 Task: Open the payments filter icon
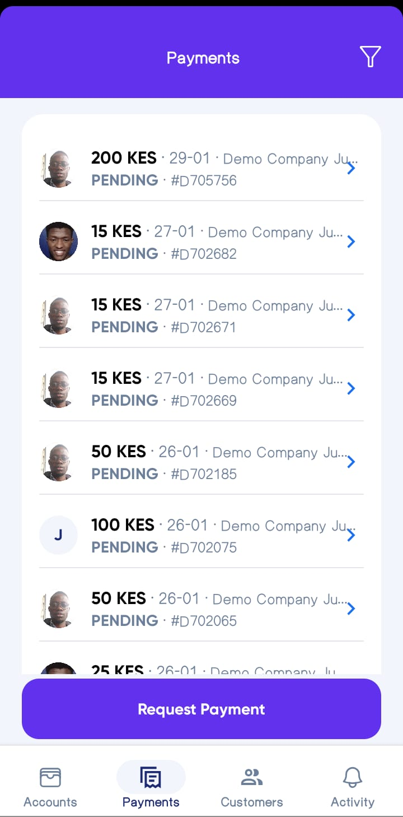pyautogui.click(x=370, y=56)
